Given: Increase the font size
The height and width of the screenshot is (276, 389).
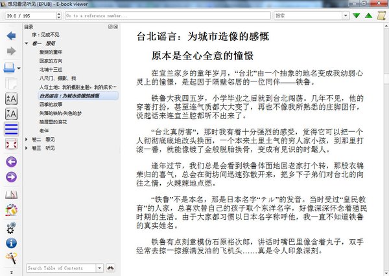Looking at the screenshot, I should coord(12,99).
